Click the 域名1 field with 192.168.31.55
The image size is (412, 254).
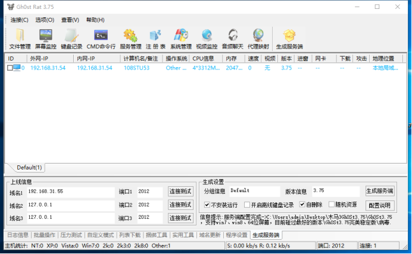71,192
